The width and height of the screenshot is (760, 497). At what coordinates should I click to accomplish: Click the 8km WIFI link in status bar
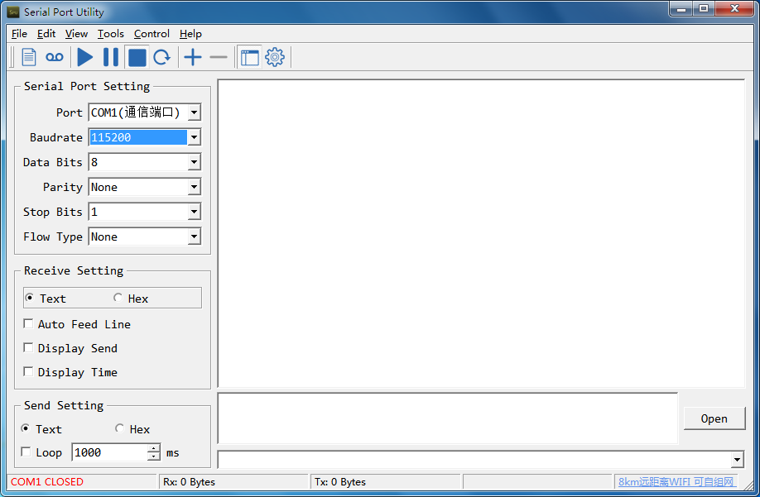point(676,482)
